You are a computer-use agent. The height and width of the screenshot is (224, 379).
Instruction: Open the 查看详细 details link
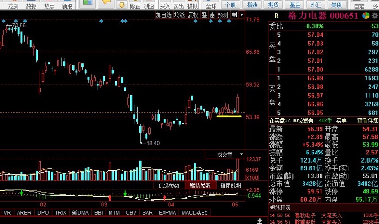tap(368, 120)
